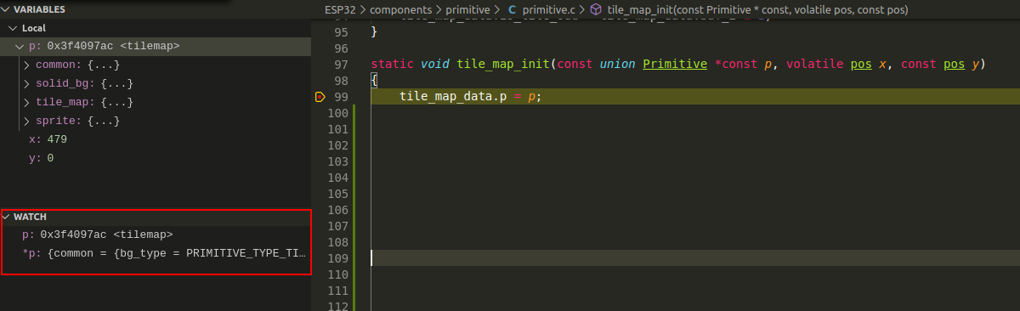Click tile_map_data.p on line 99
1020x311 pixels.
tap(453, 97)
